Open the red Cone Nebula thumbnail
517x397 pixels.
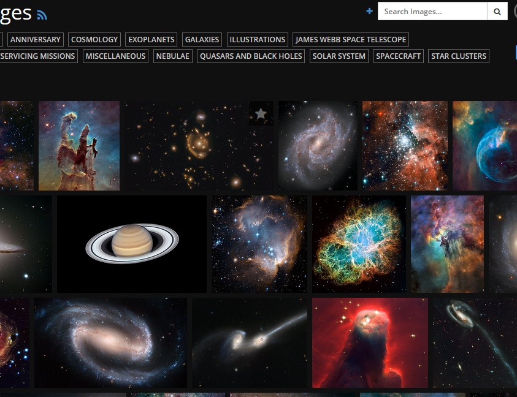[x=370, y=342]
